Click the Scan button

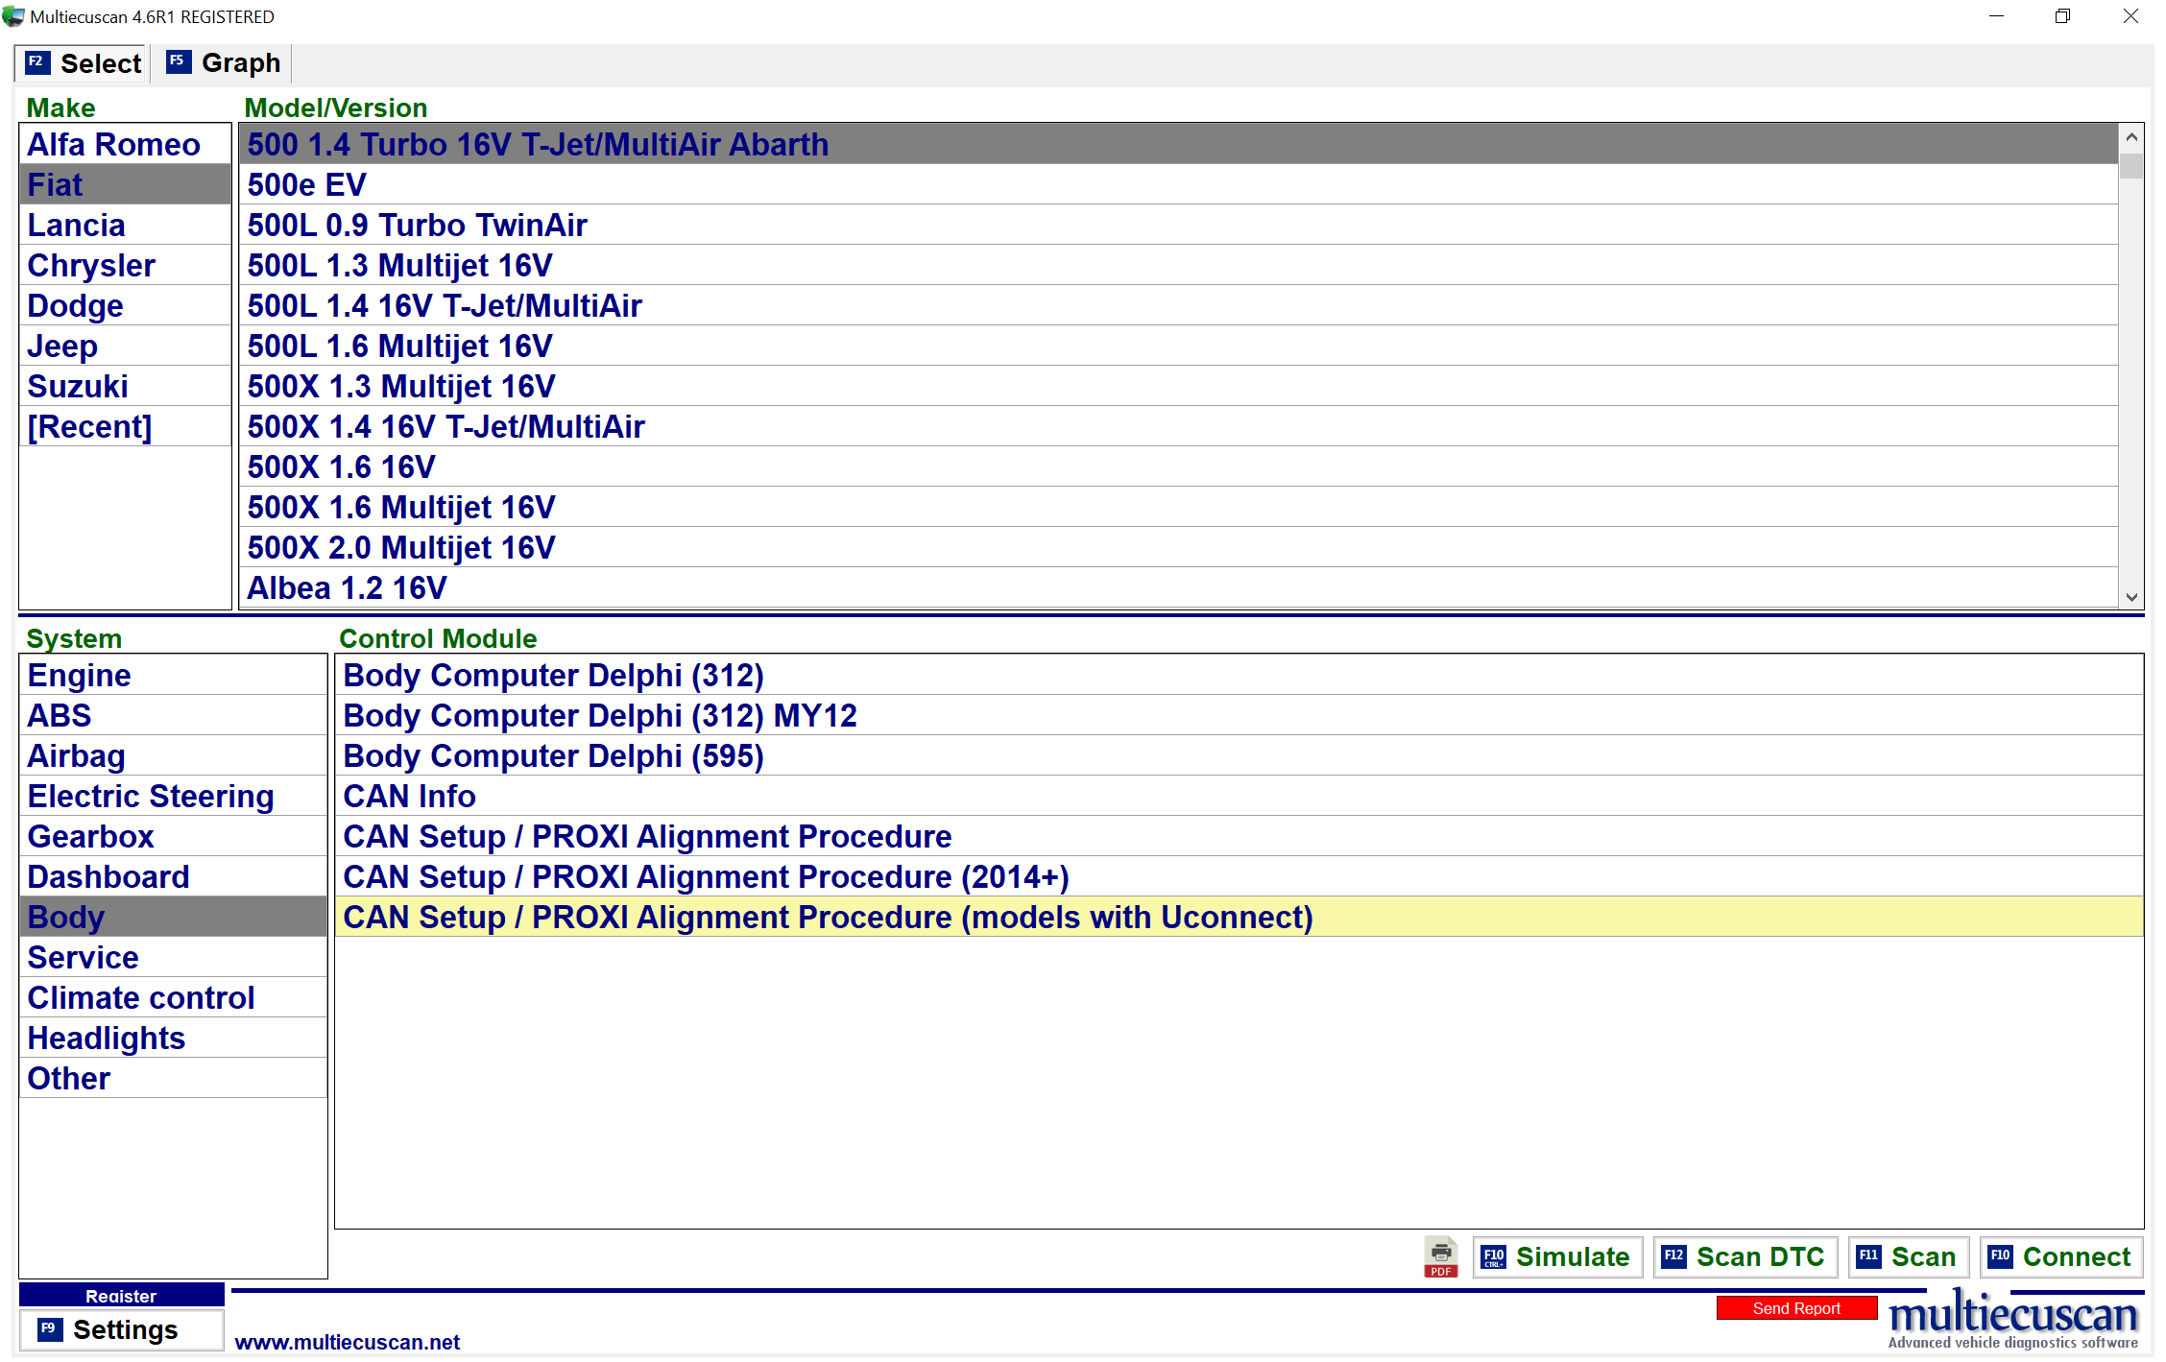pos(1908,1256)
